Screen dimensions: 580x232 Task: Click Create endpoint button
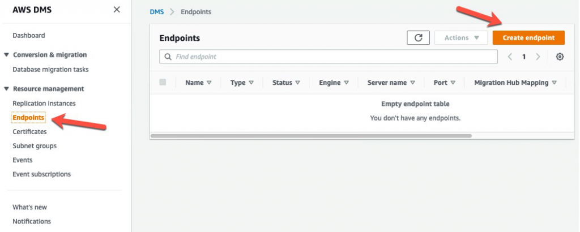(x=528, y=38)
